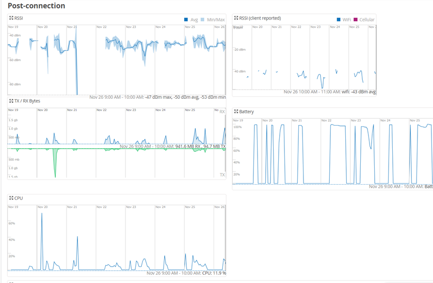This screenshot has width=433, height=283.
Task: Click the Nov 24 marker in CPU chart
Action: click(x=161, y=207)
